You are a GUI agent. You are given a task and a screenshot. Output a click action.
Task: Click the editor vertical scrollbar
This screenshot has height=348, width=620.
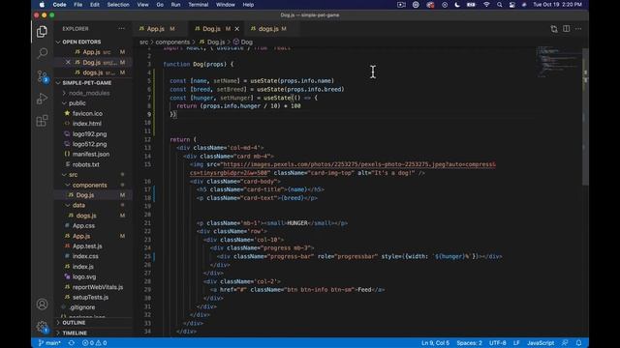coord(585,116)
